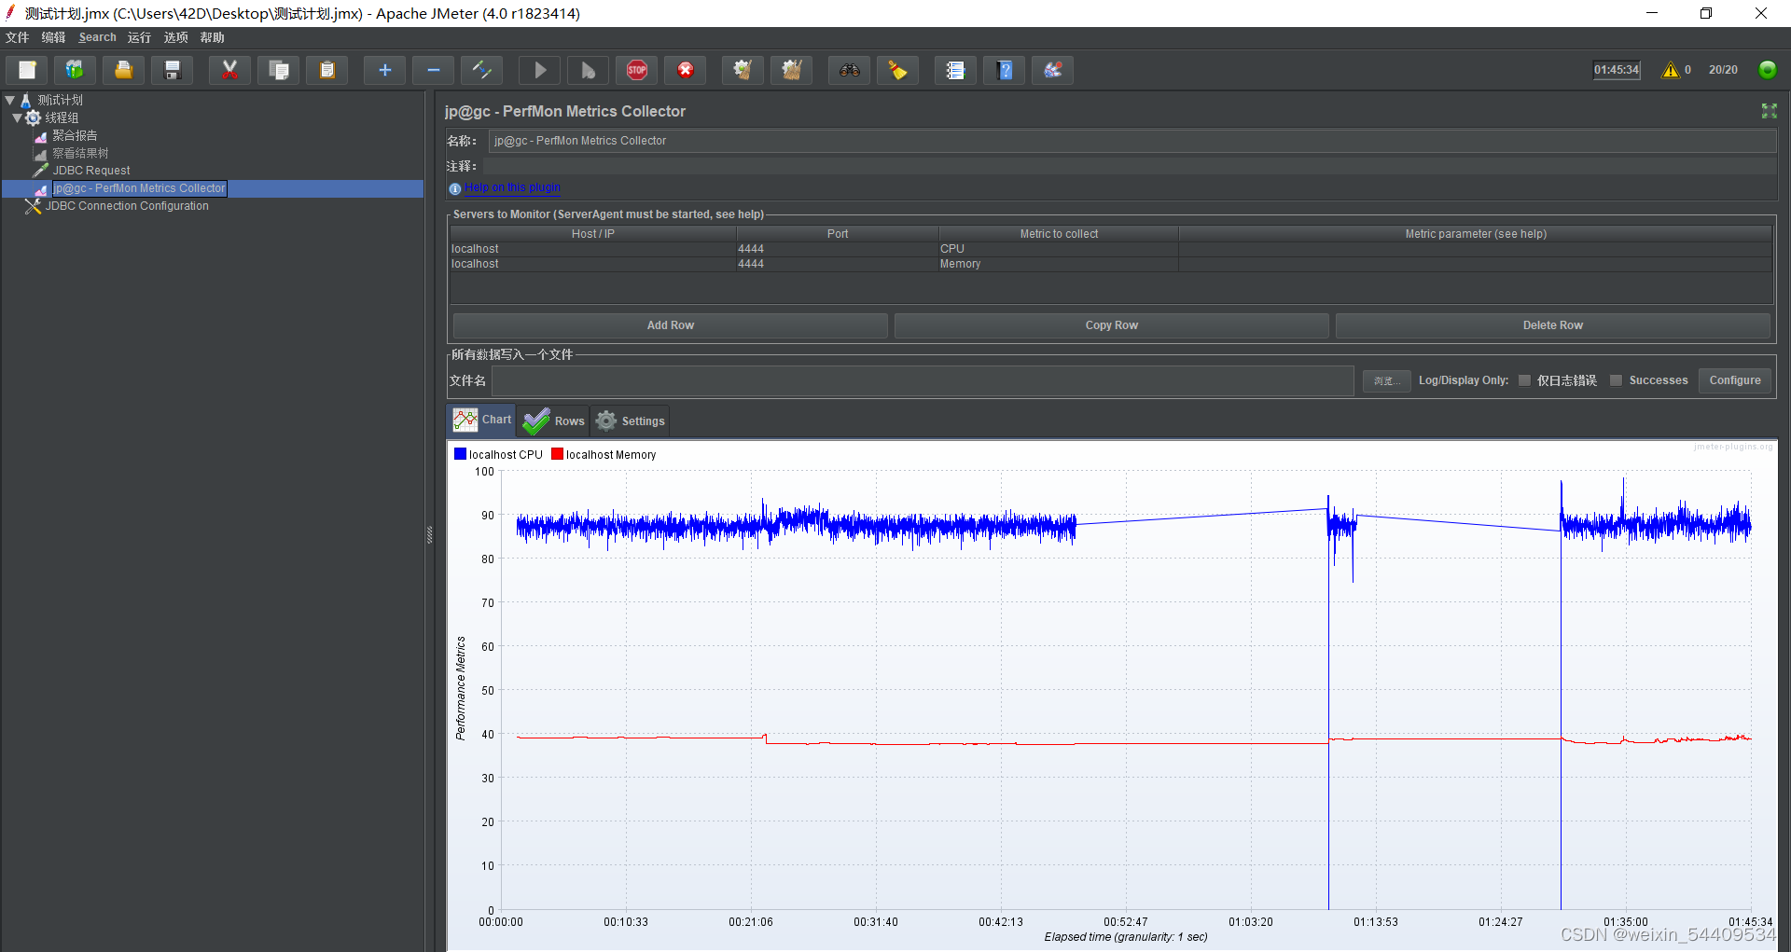Stop the test with STOP icon
The height and width of the screenshot is (952, 1791).
636,70
